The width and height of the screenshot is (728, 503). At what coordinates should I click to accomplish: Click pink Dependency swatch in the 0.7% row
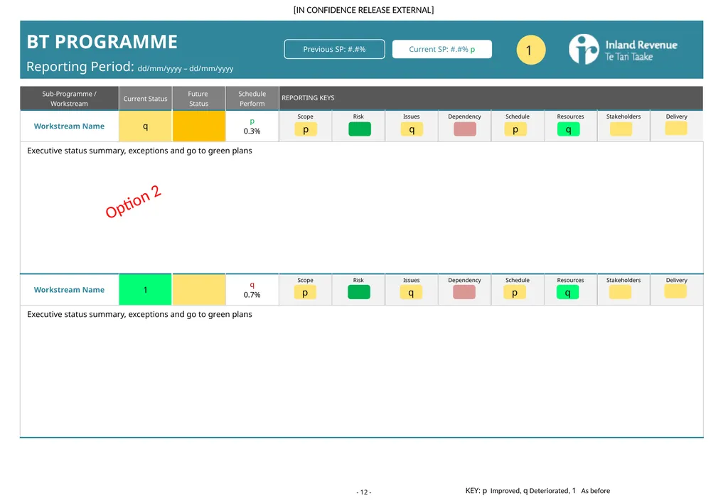pyautogui.click(x=464, y=292)
